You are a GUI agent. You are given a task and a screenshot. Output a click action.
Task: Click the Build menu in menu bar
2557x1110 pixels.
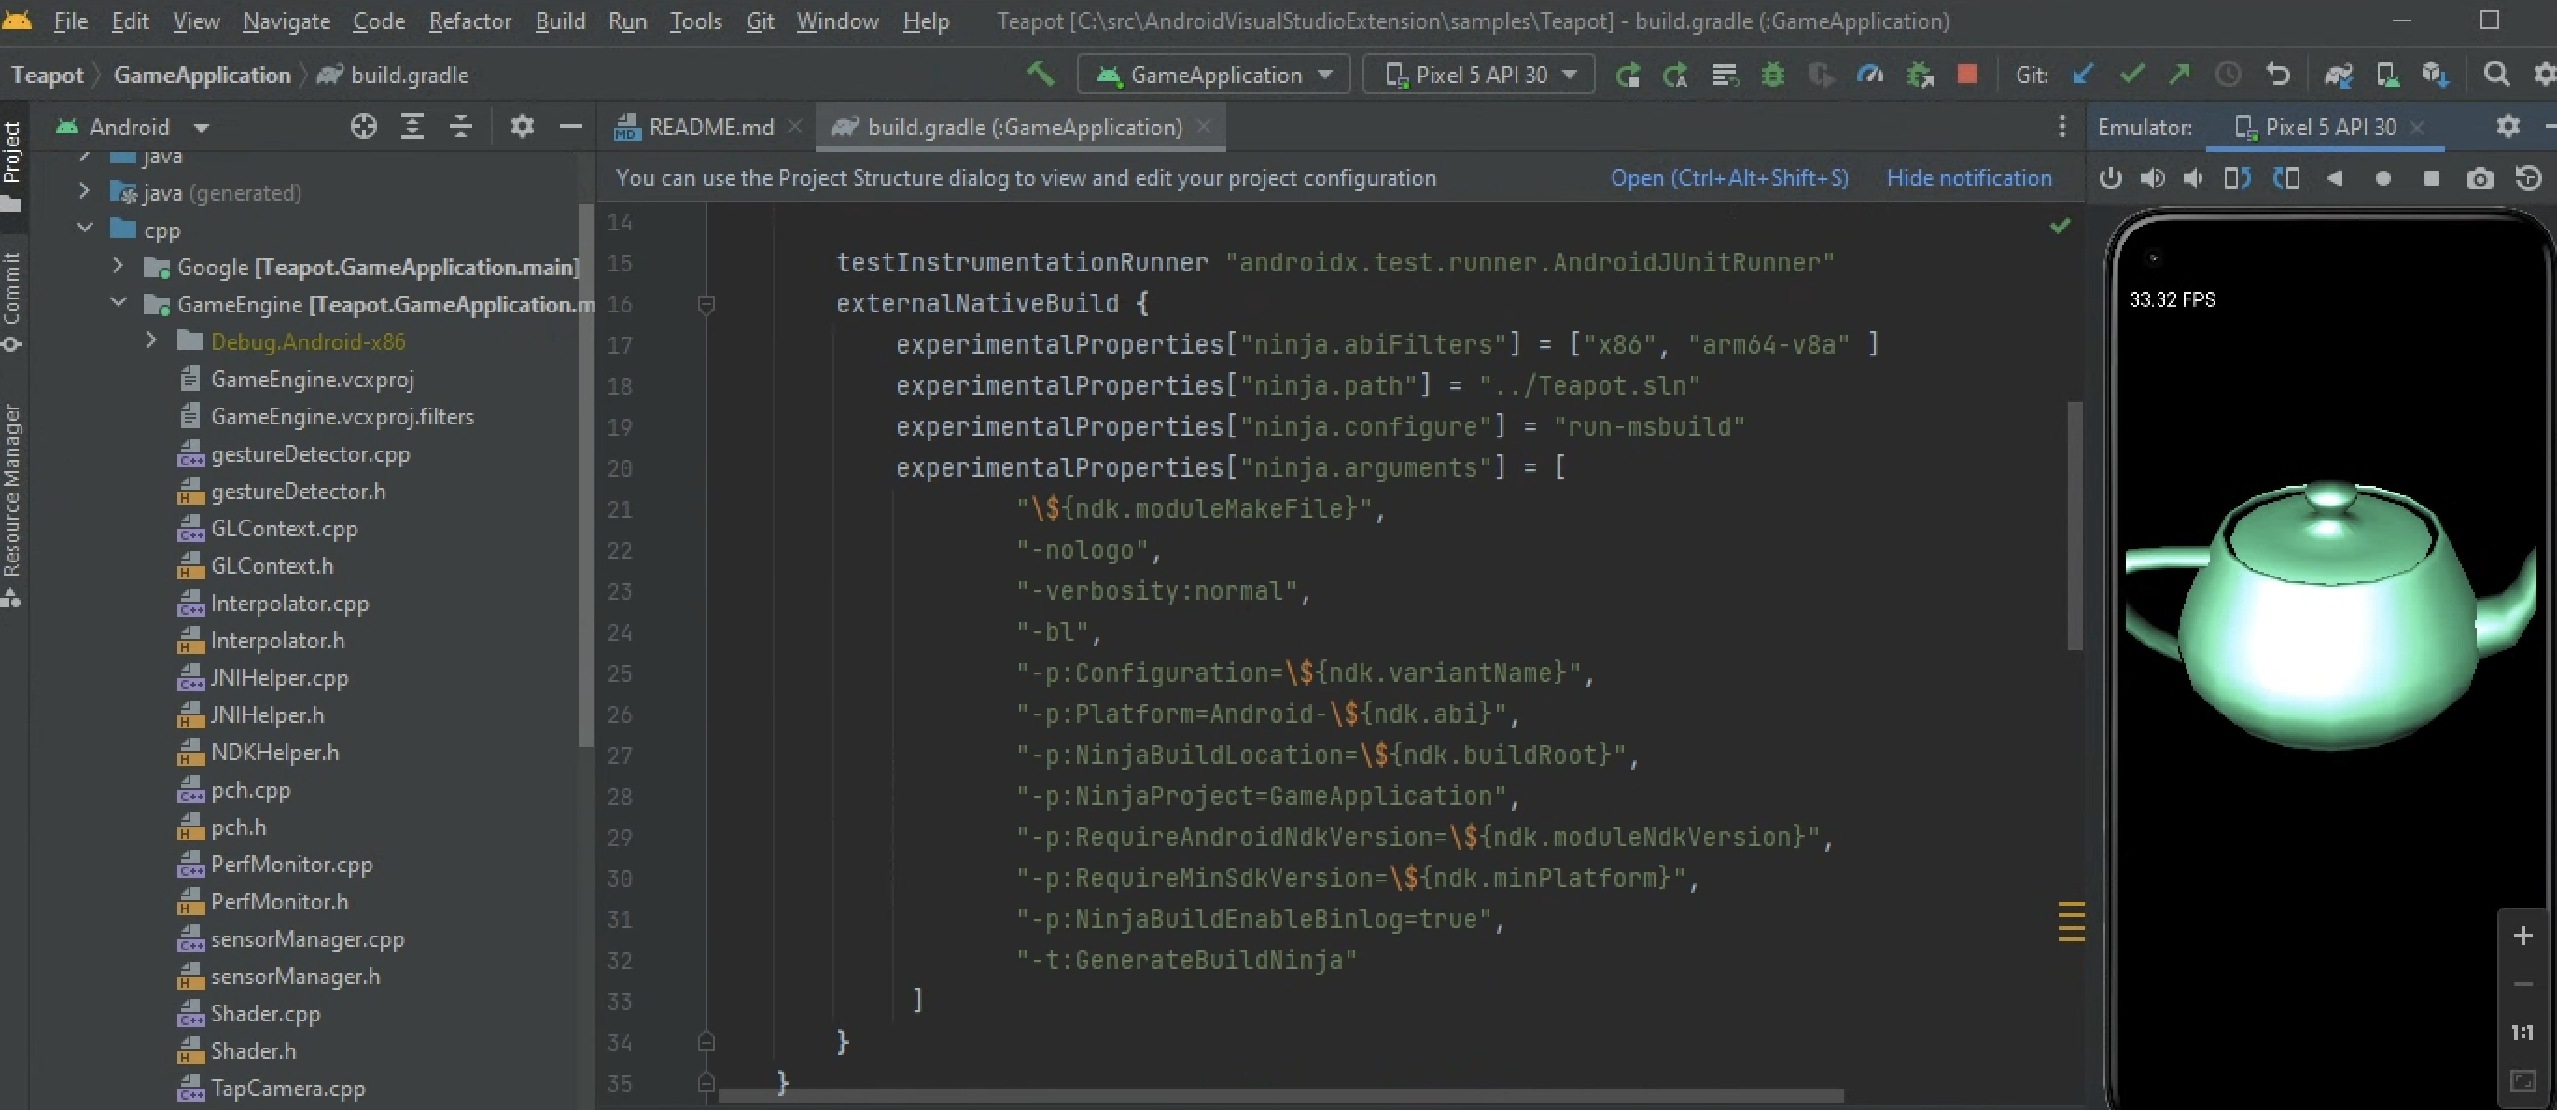click(x=563, y=20)
